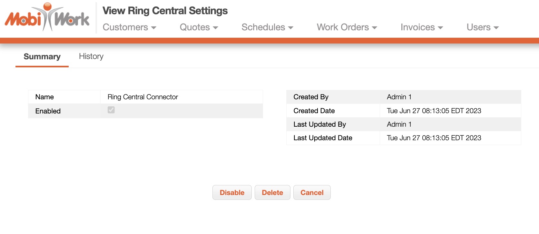Image resolution: width=539 pixels, height=234 pixels.
Task: Open the Work Orders menu
Action: pyautogui.click(x=347, y=27)
